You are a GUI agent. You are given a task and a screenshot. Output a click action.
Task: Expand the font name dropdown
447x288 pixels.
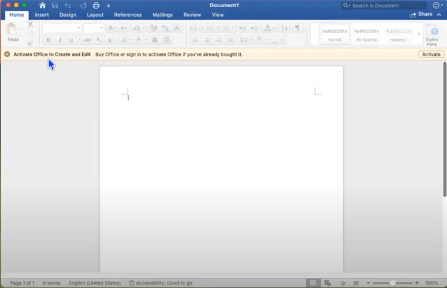(x=79, y=28)
